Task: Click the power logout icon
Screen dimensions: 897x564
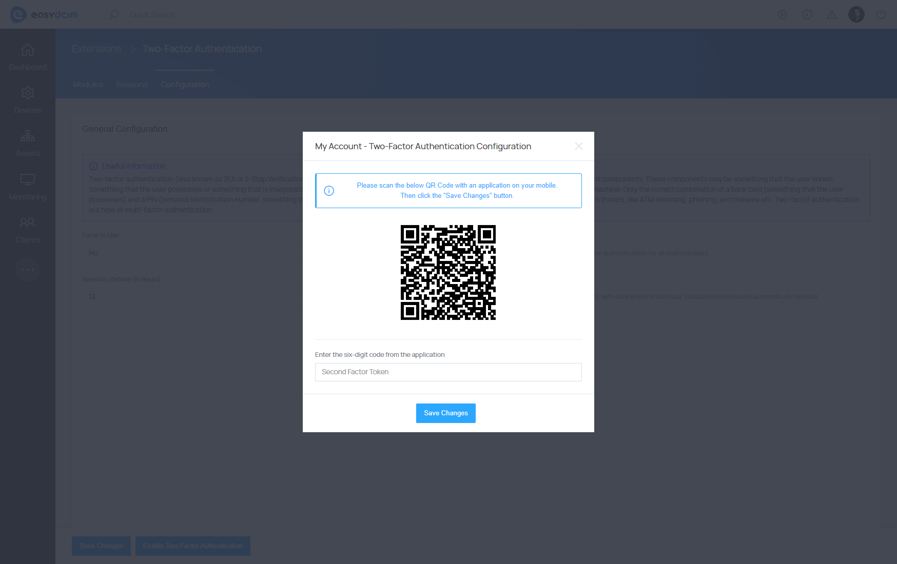Action: coord(881,14)
